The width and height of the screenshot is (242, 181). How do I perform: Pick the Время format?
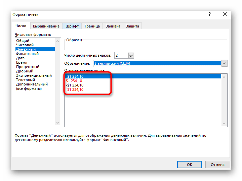coord(35,62)
